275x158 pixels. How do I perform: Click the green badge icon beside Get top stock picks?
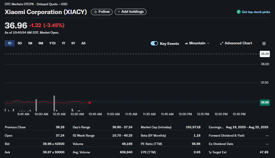point(238,12)
